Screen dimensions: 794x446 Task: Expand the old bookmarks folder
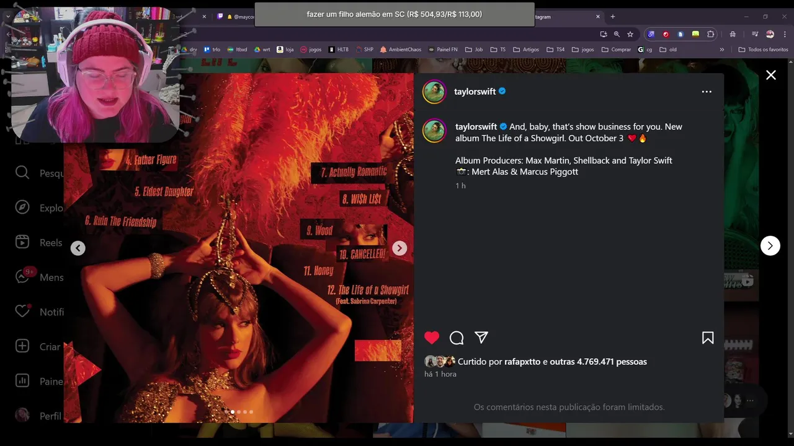tap(668, 50)
